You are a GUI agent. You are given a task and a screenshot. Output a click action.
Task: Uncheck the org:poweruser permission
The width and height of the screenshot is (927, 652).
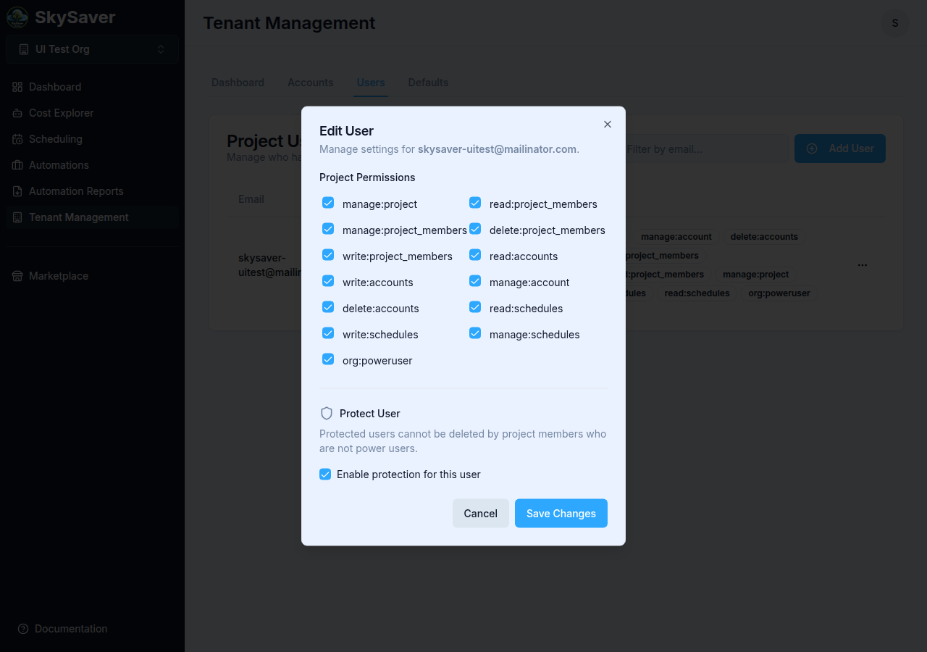point(328,359)
